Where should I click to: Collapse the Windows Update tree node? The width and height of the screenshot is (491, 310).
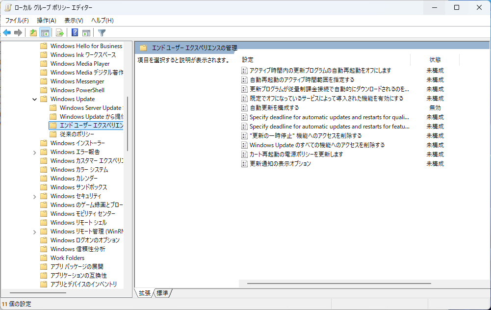point(34,99)
